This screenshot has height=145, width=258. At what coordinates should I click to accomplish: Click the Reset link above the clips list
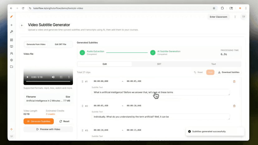198,72
